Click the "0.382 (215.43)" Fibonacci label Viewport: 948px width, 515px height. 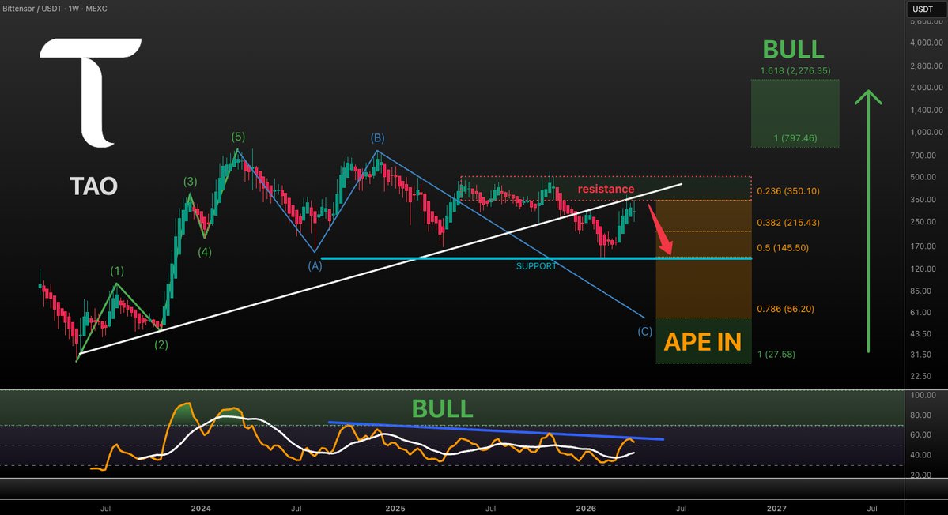pyautogui.click(x=787, y=222)
